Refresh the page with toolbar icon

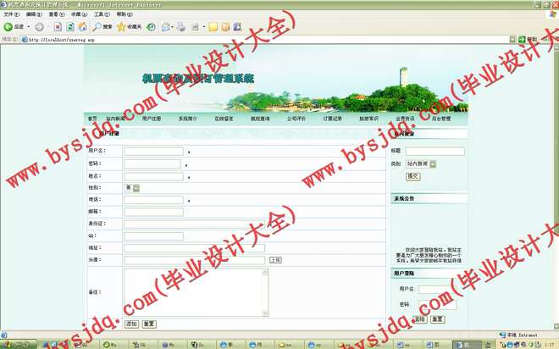pos(69,27)
